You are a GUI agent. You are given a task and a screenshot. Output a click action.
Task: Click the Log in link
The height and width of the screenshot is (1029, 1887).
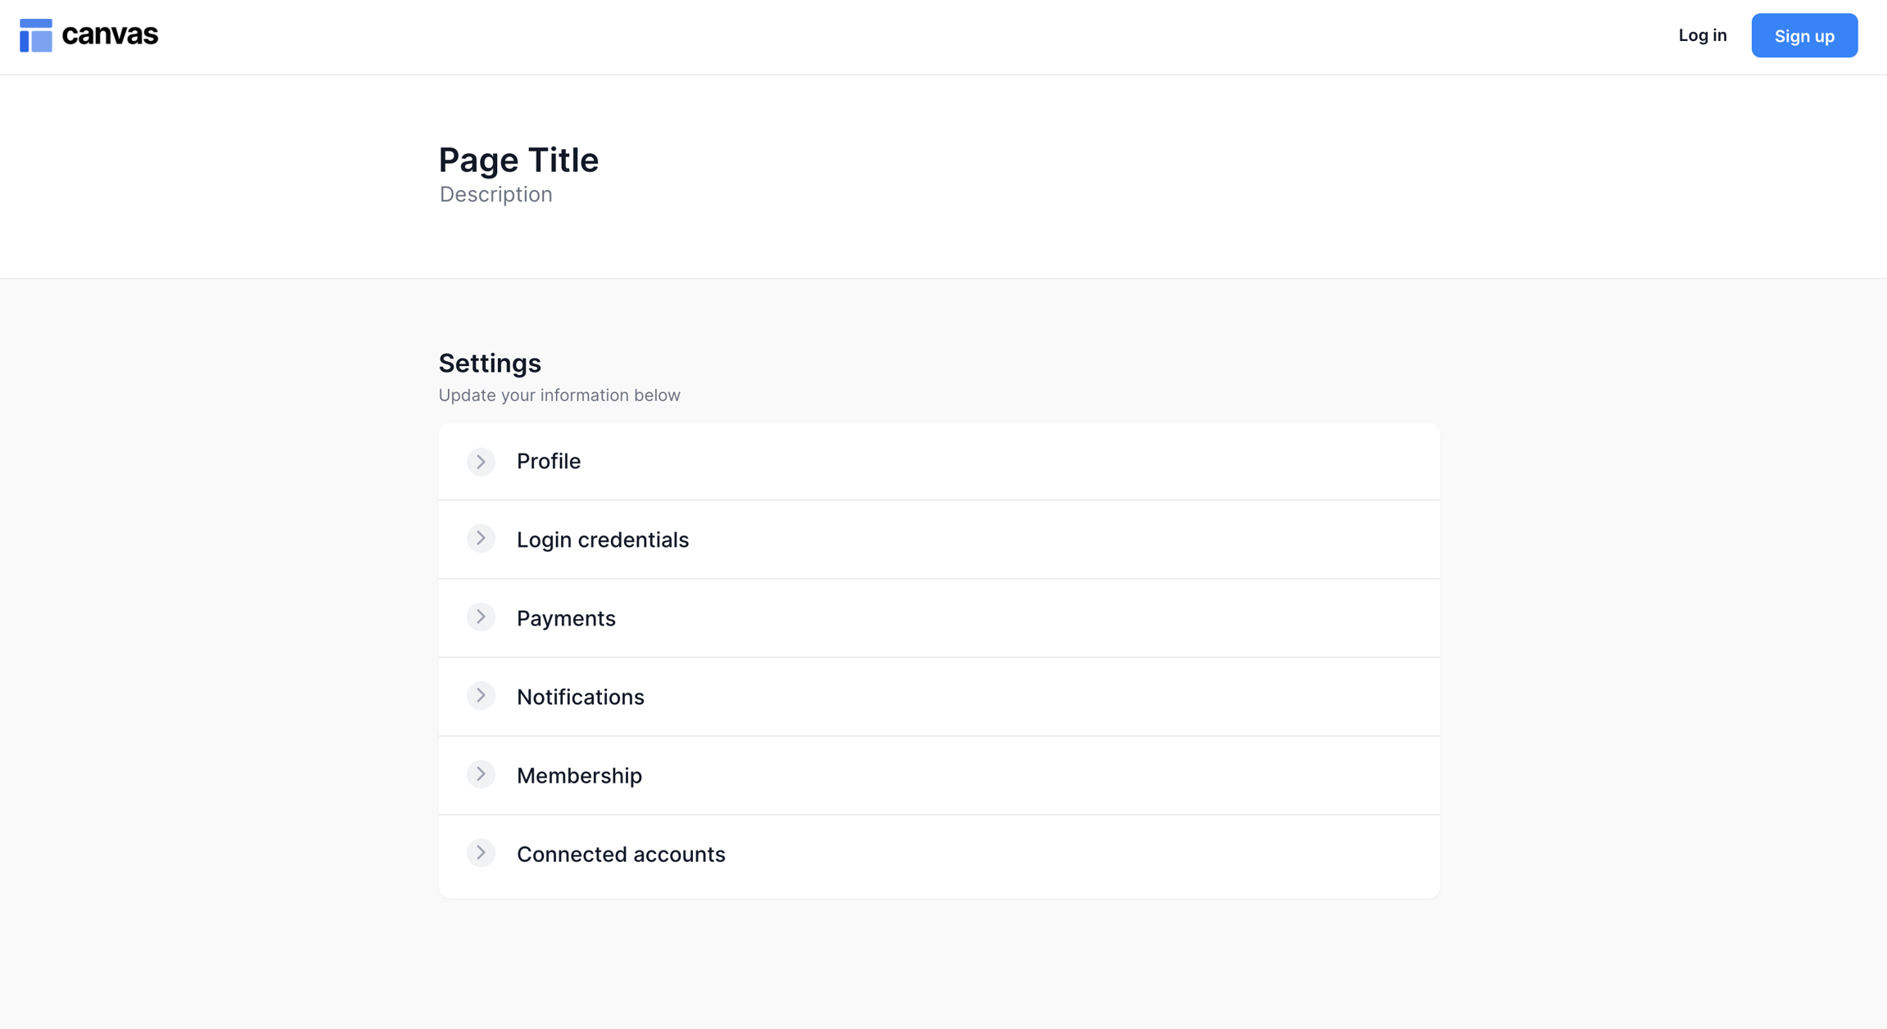click(1702, 35)
